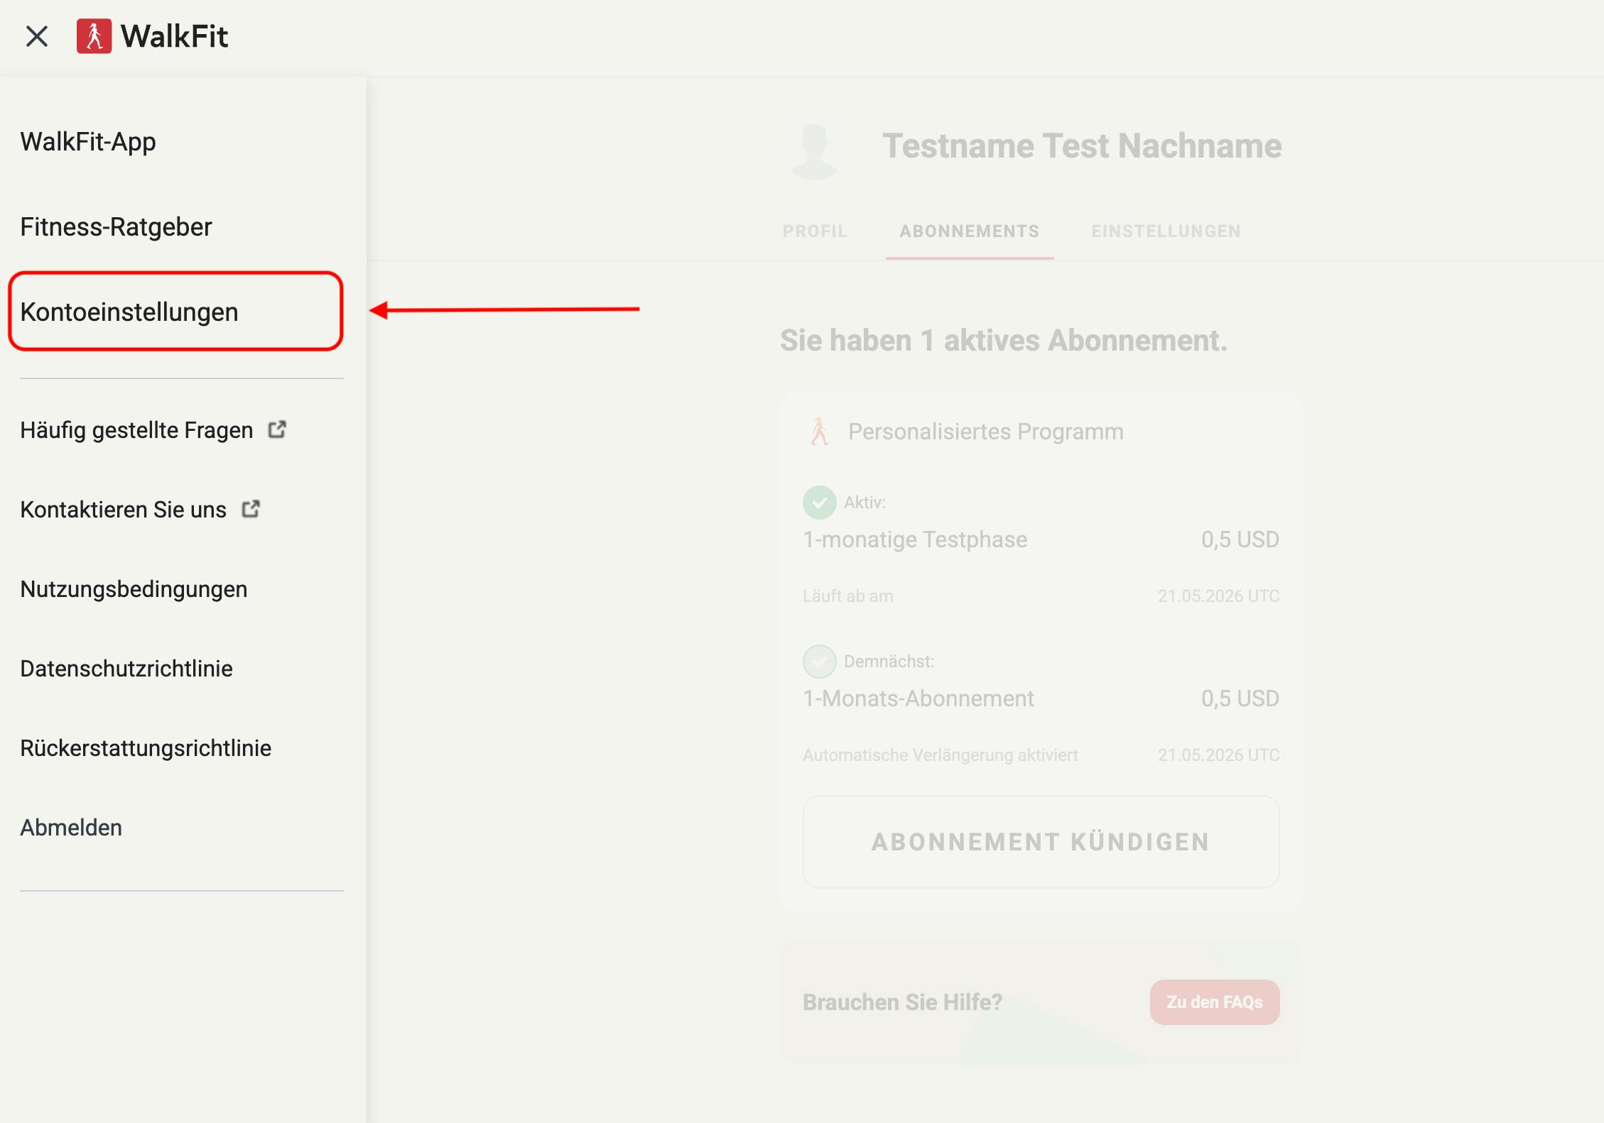Click the Zu den FAQs button
1604x1123 pixels.
point(1214,1002)
